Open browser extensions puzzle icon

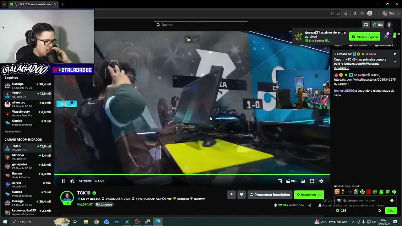[346, 13]
